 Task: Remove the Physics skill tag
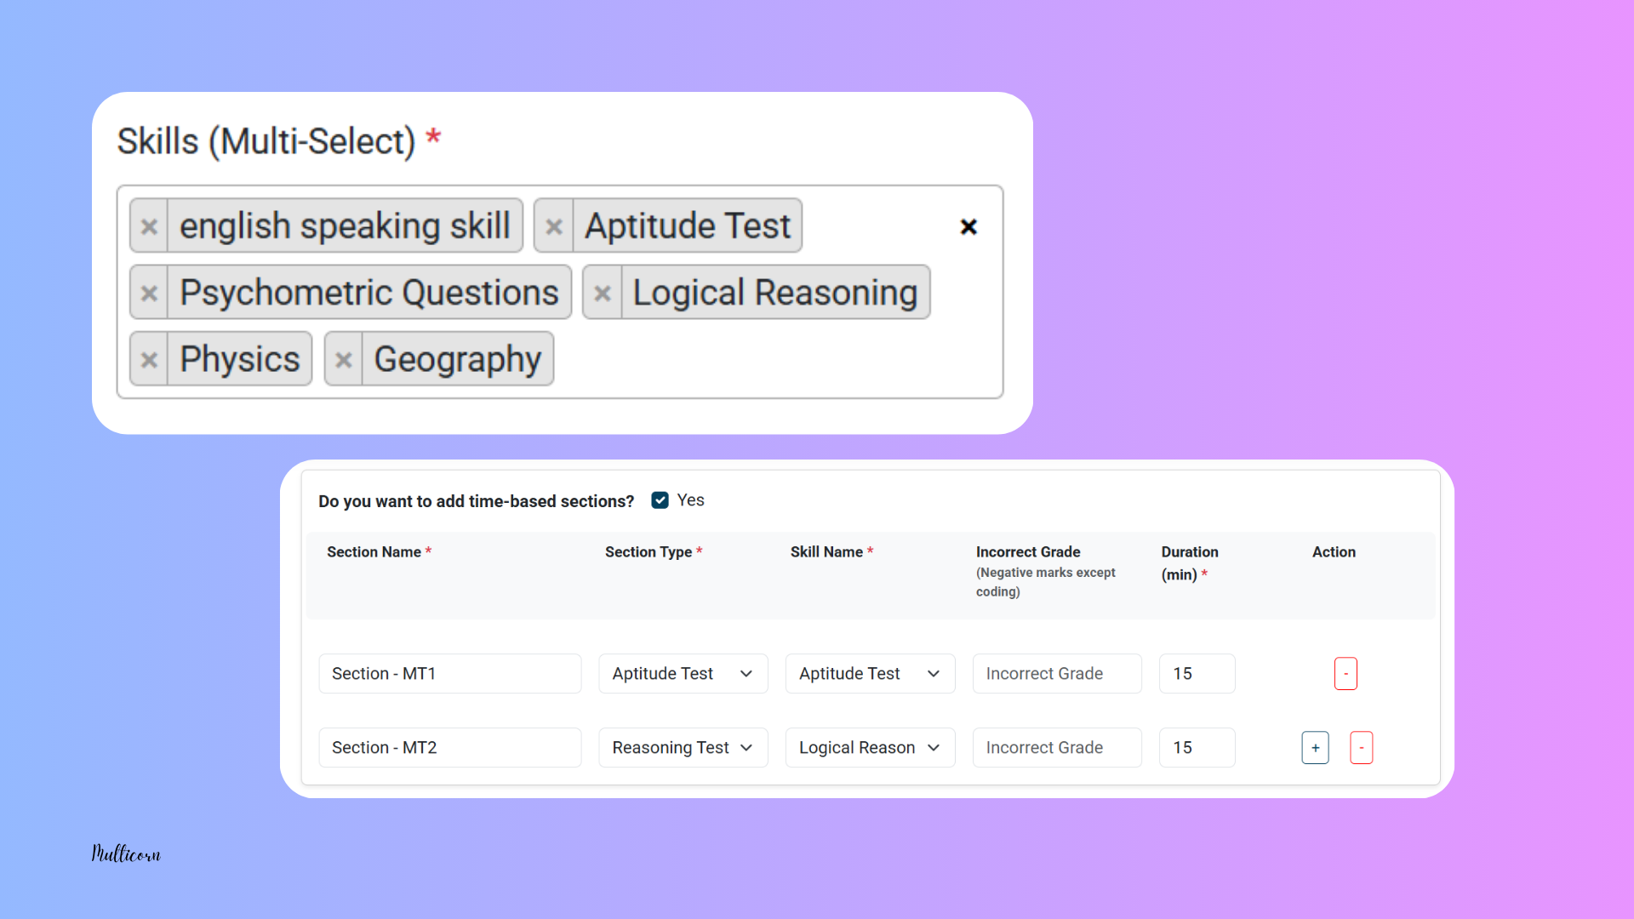pos(149,359)
